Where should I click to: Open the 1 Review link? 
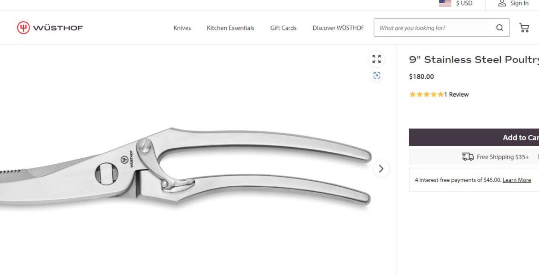[x=456, y=94]
